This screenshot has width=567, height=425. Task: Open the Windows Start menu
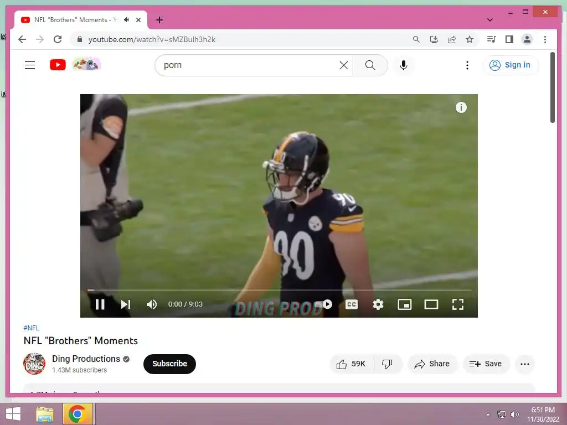pos(13,414)
